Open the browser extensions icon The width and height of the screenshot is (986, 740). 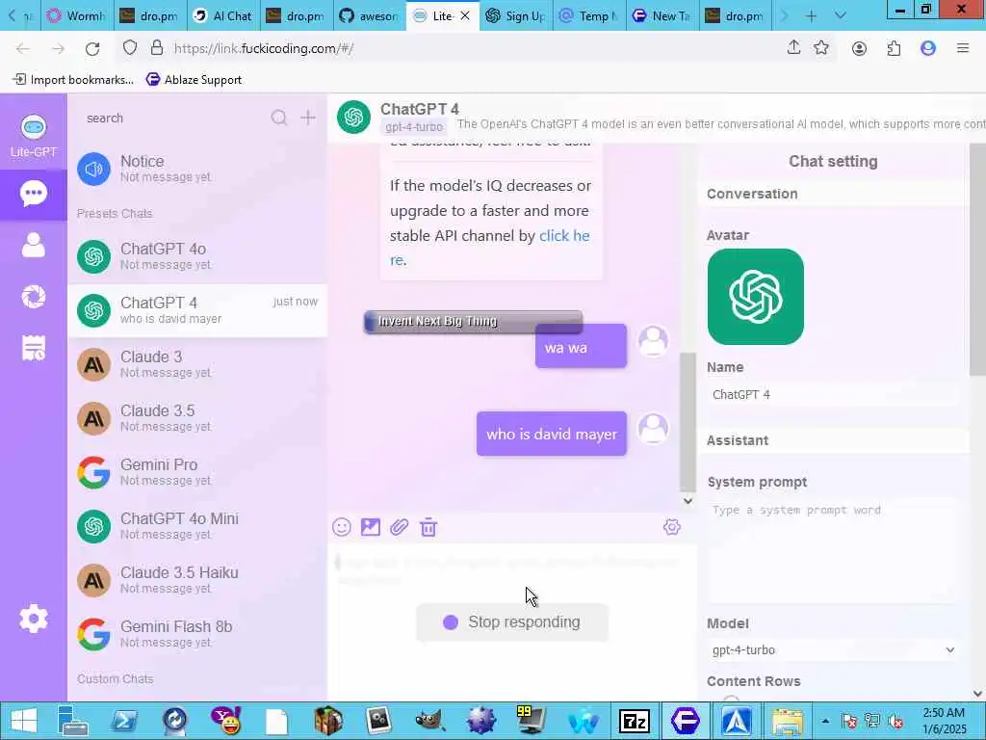tap(894, 48)
